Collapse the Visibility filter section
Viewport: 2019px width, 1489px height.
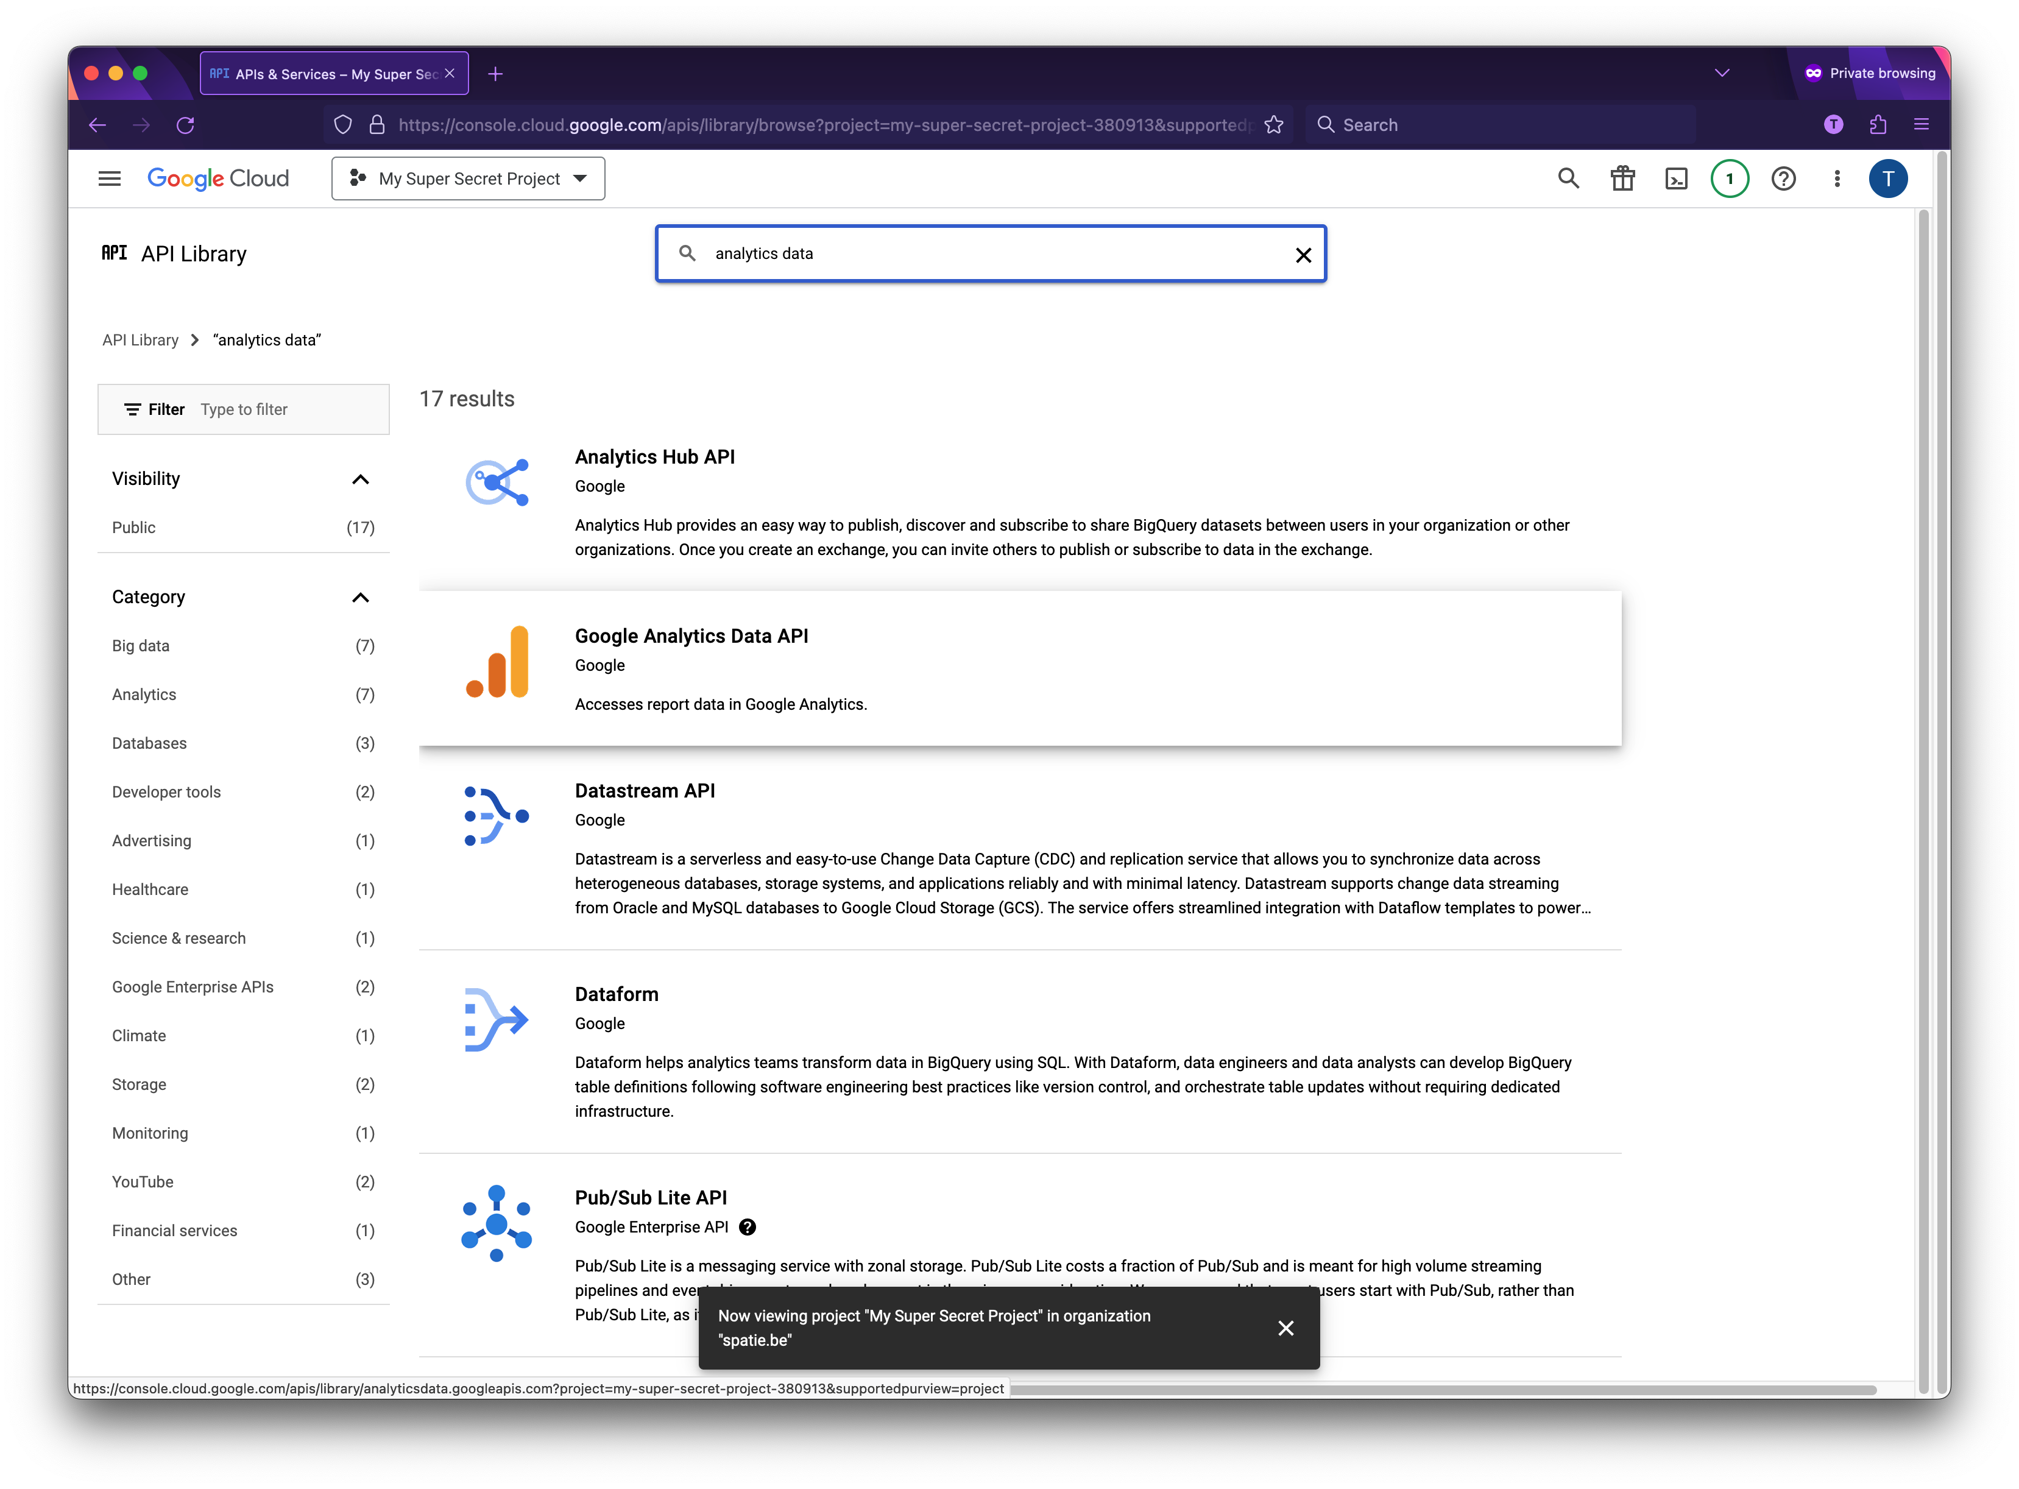[x=361, y=479]
